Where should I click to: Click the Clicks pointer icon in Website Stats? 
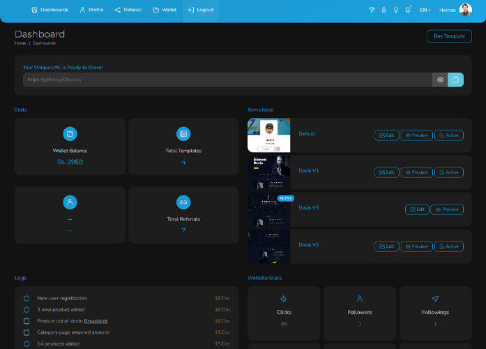[284, 299]
